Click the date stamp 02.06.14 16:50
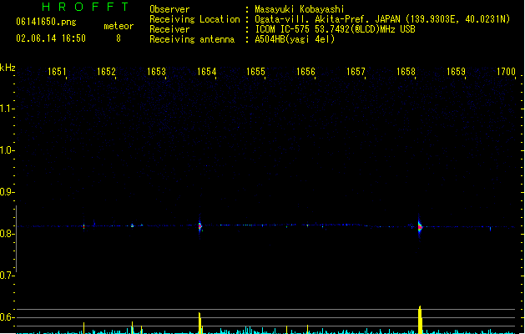Image resolution: width=525 pixels, height=334 pixels. click(x=51, y=38)
